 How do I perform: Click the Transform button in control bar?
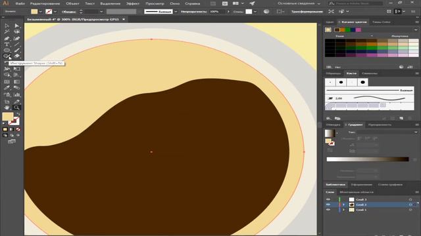pyautogui.click(x=307, y=12)
